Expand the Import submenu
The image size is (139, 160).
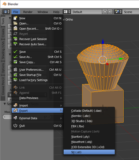[x=38, y=105]
